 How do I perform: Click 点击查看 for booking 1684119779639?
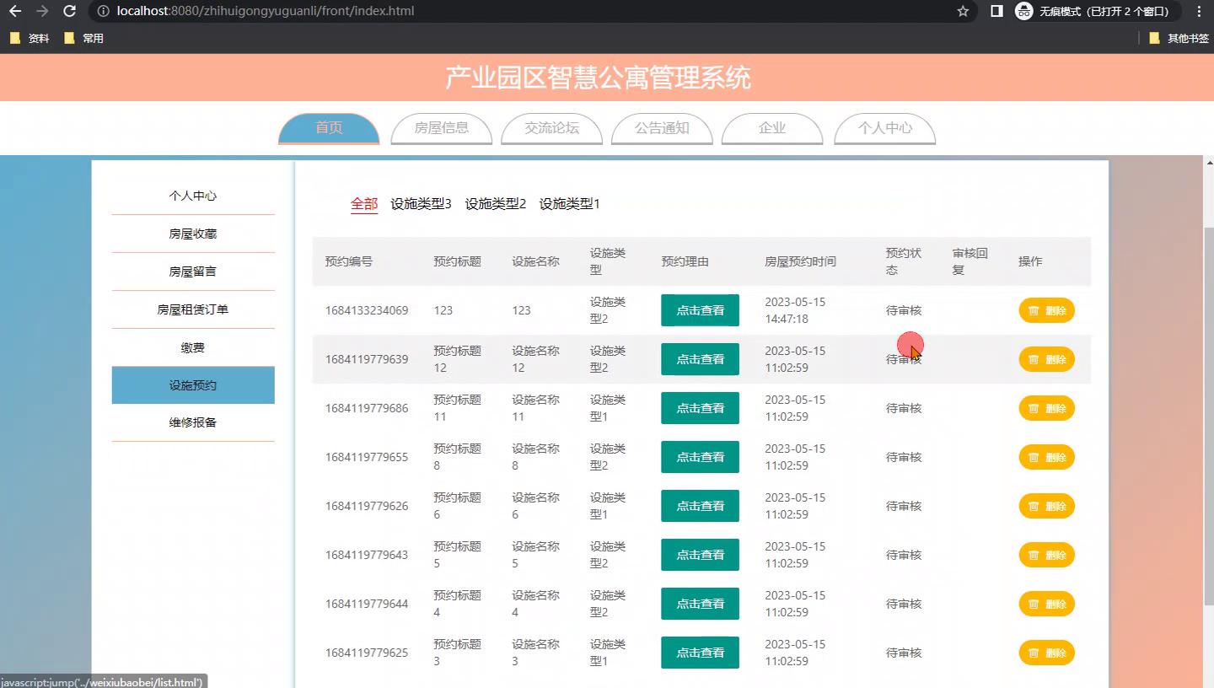[700, 359]
